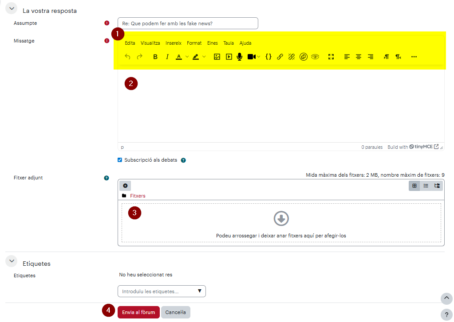Set right-to-left text direction
The width and height of the screenshot is (454, 322).
pyautogui.click(x=399, y=57)
